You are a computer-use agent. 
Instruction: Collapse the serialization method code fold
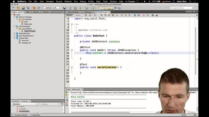point(72,67)
